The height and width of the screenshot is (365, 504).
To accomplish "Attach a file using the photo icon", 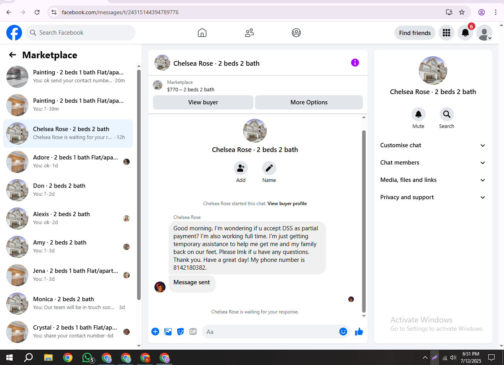I will 168,332.
